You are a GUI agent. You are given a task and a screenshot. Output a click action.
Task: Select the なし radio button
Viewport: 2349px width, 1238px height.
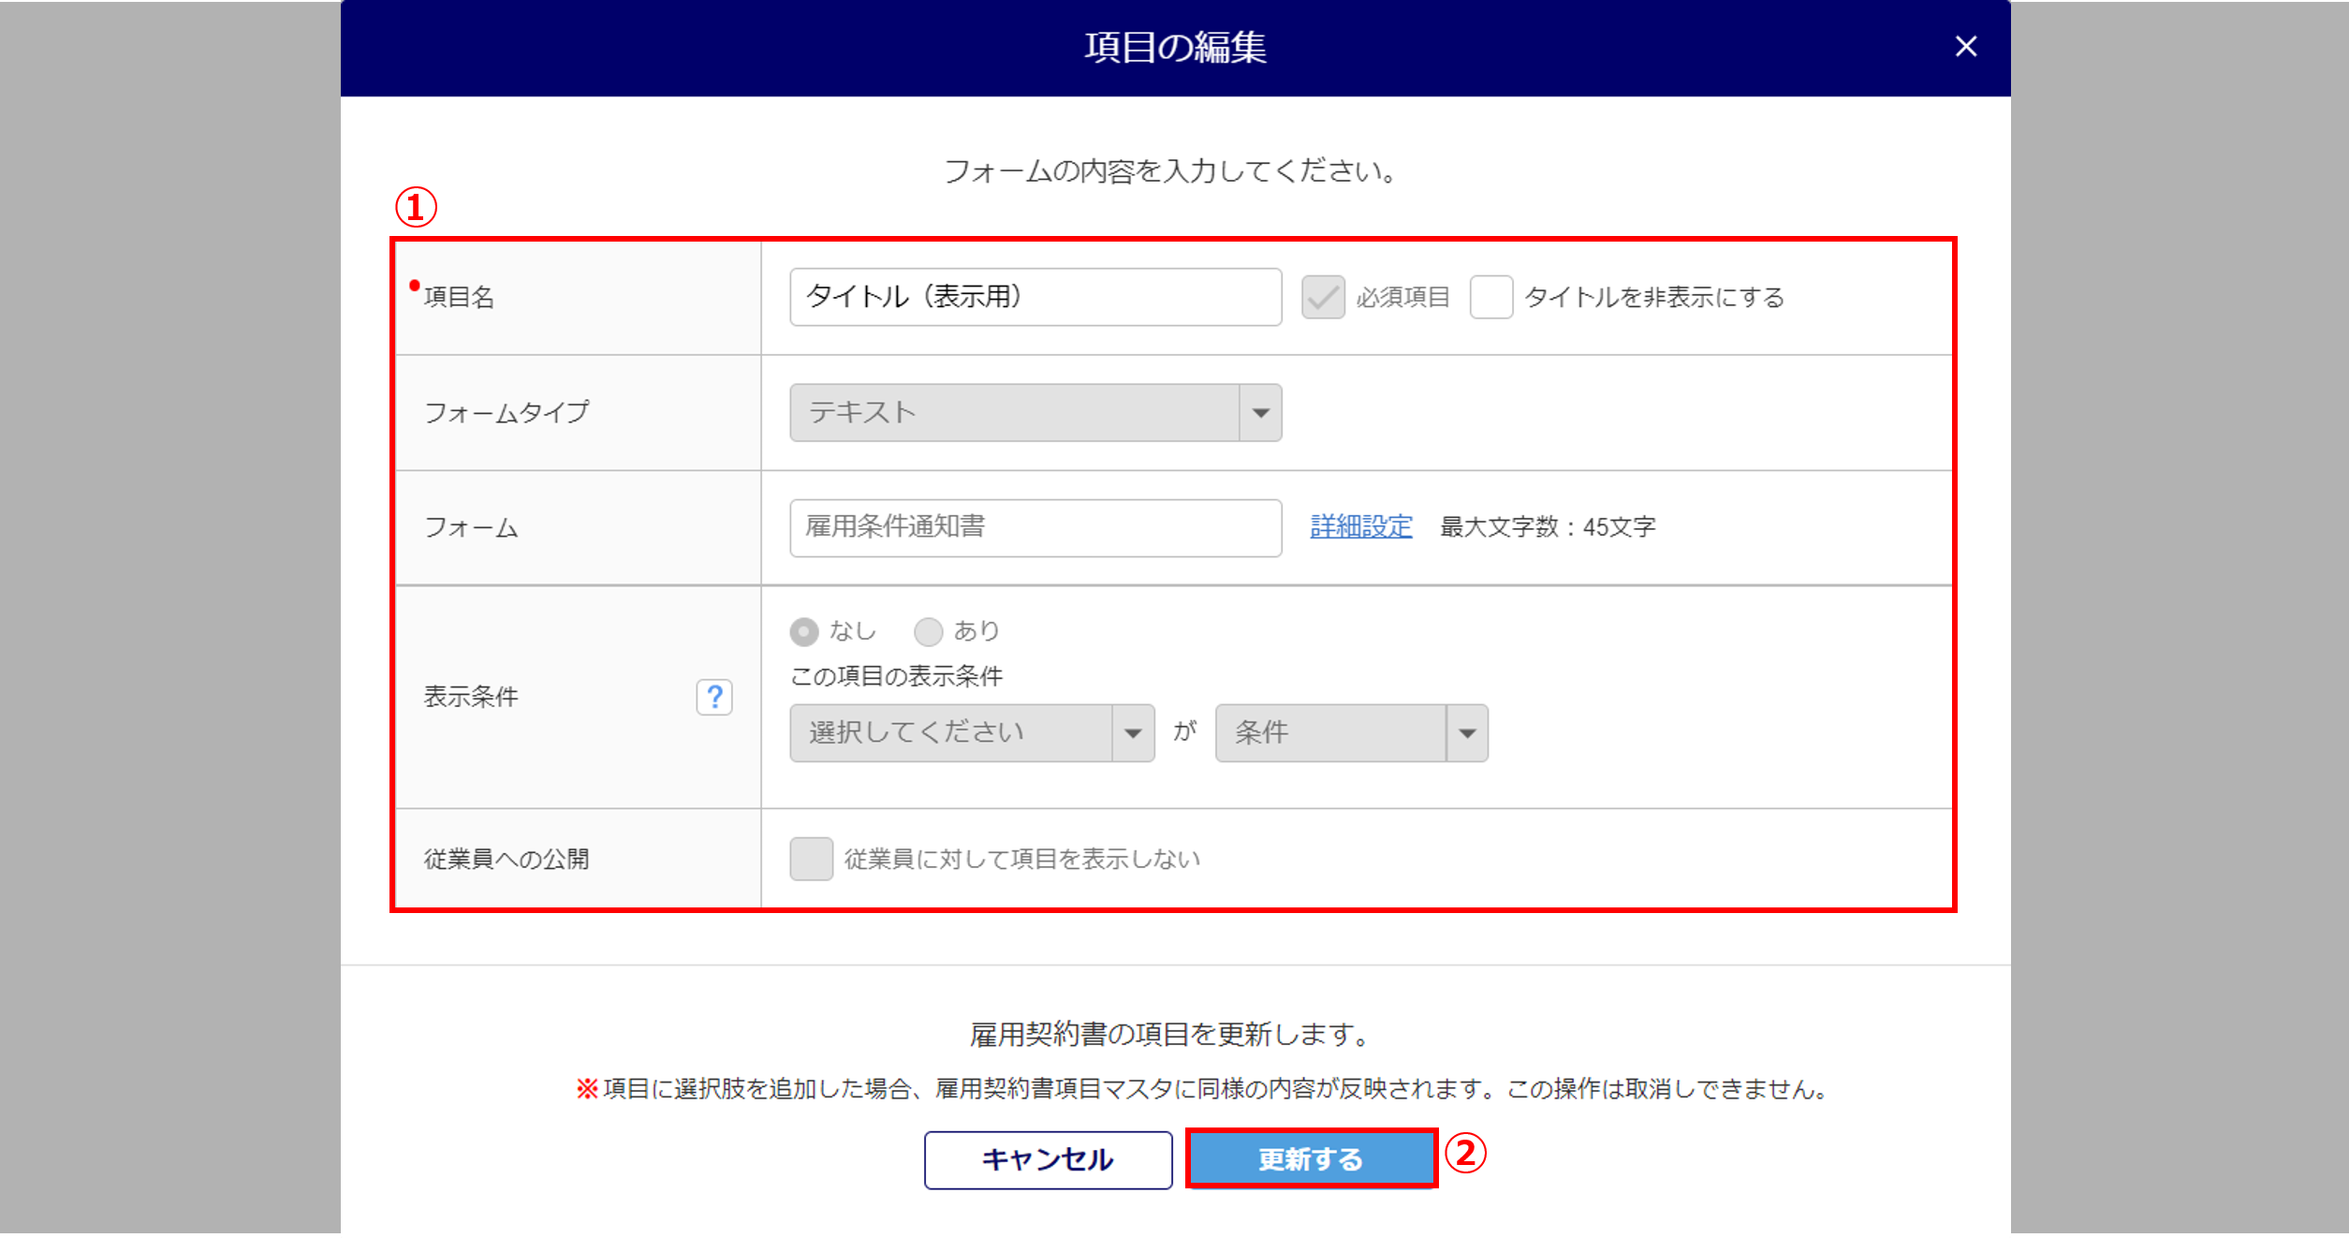click(804, 632)
